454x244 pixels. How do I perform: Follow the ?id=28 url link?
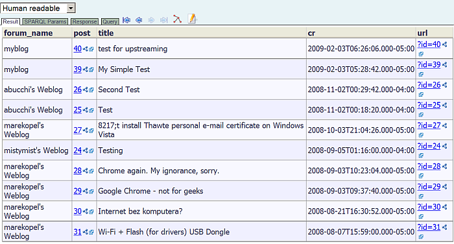coord(429,166)
